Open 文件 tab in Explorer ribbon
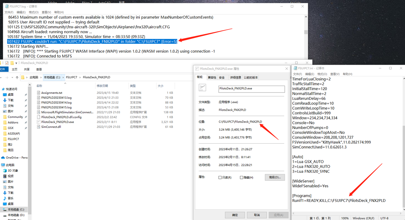Viewport: 405px width, 220px height. [x=3, y=69]
